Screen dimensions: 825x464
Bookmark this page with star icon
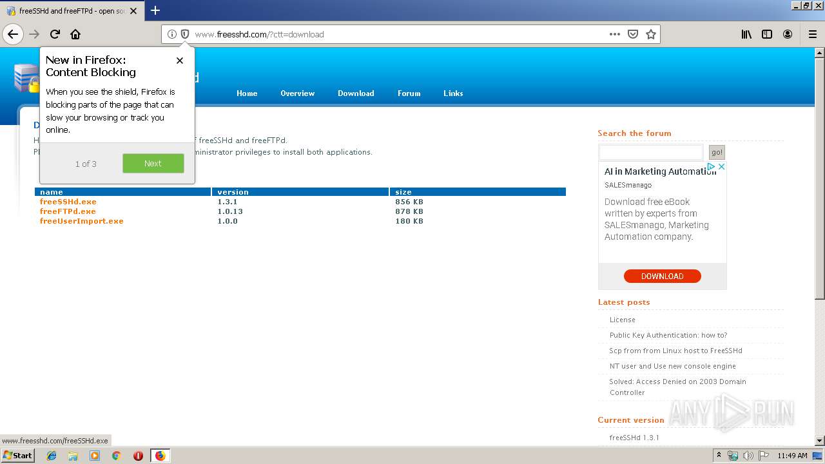coord(651,34)
